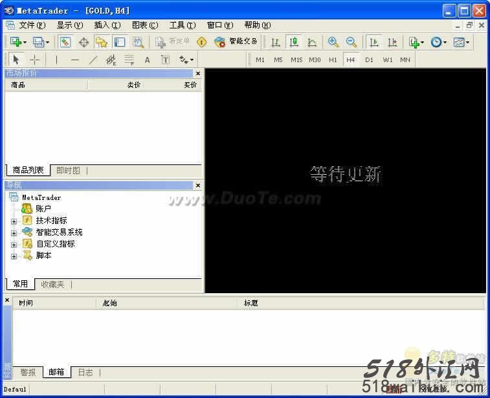
Task: Toggle the Data Window crosshair icon
Action: pos(84,42)
